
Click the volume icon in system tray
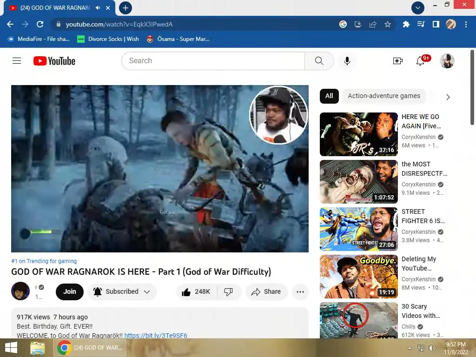pyautogui.click(x=432, y=348)
